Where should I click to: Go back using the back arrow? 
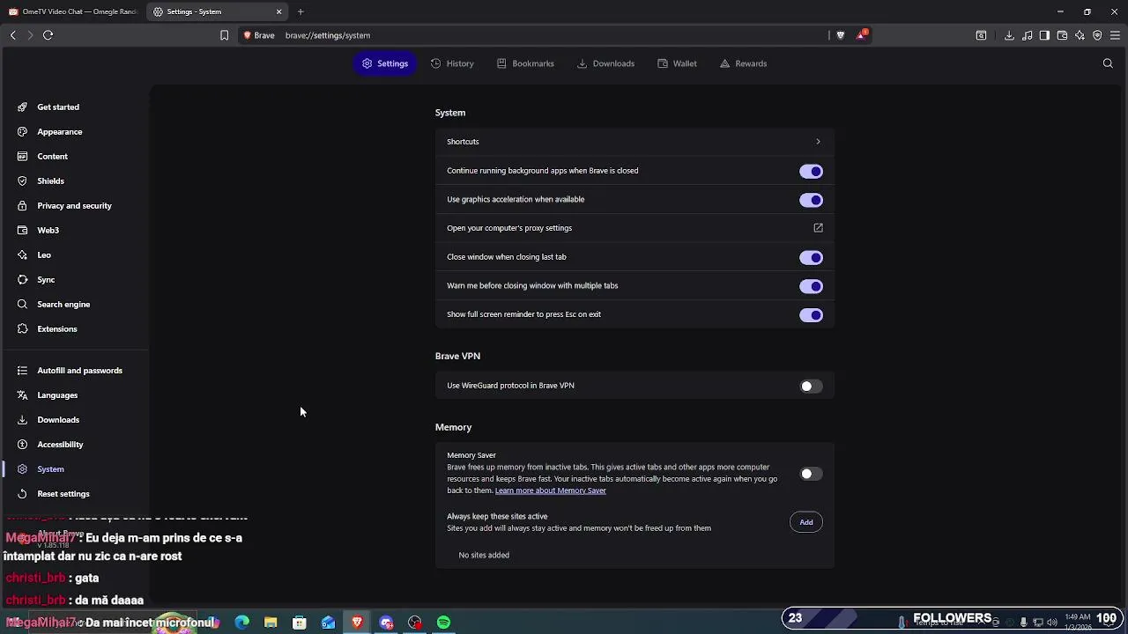click(x=13, y=35)
